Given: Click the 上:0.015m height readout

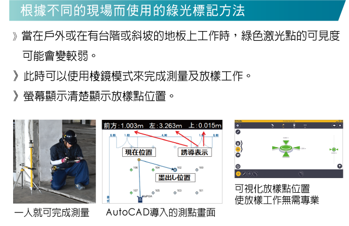Looking at the screenshot, I should point(205,126).
